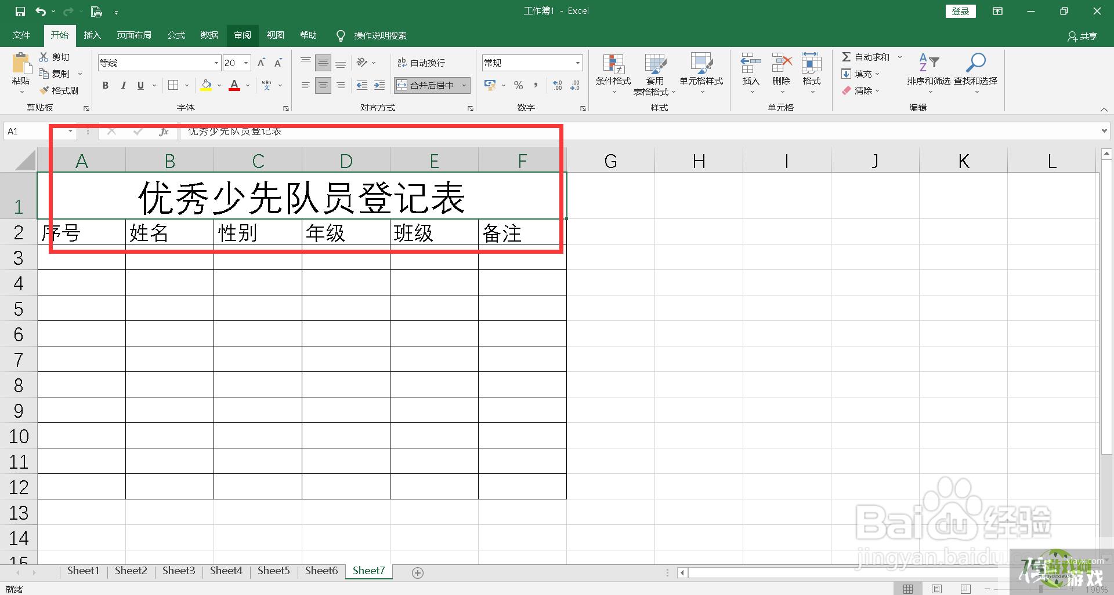Expand the formula bar
Image resolution: width=1114 pixels, height=595 pixels.
point(1104,132)
